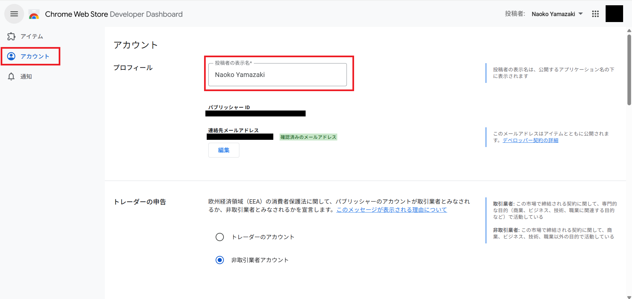Open 通知 in the sidebar menu
Screen dimensions: 632x299
pos(26,77)
